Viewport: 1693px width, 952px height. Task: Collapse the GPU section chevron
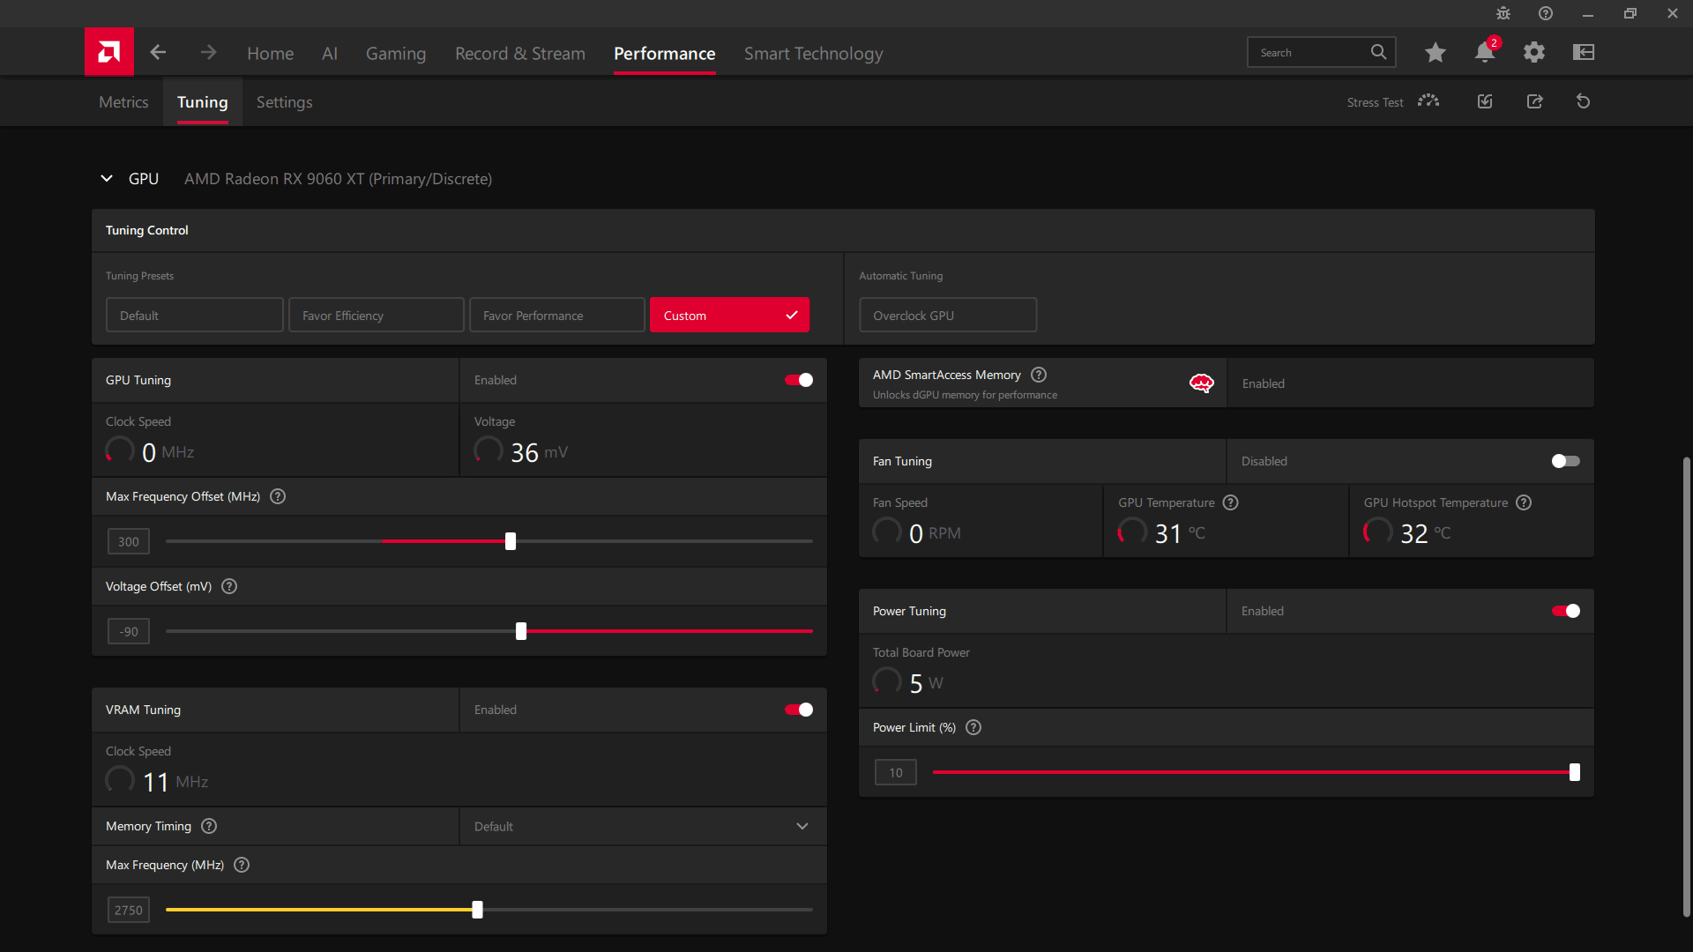pyautogui.click(x=107, y=178)
